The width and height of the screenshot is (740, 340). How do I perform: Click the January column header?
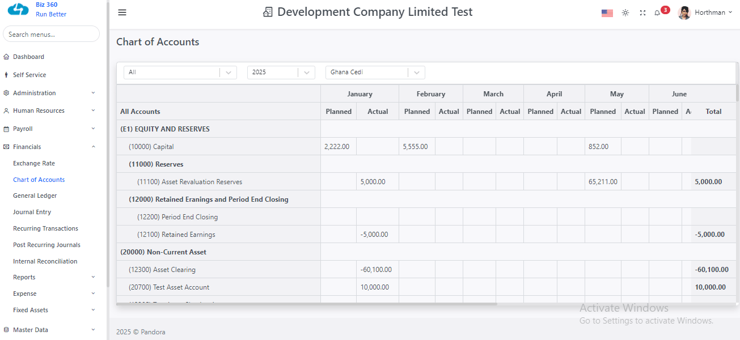360,94
